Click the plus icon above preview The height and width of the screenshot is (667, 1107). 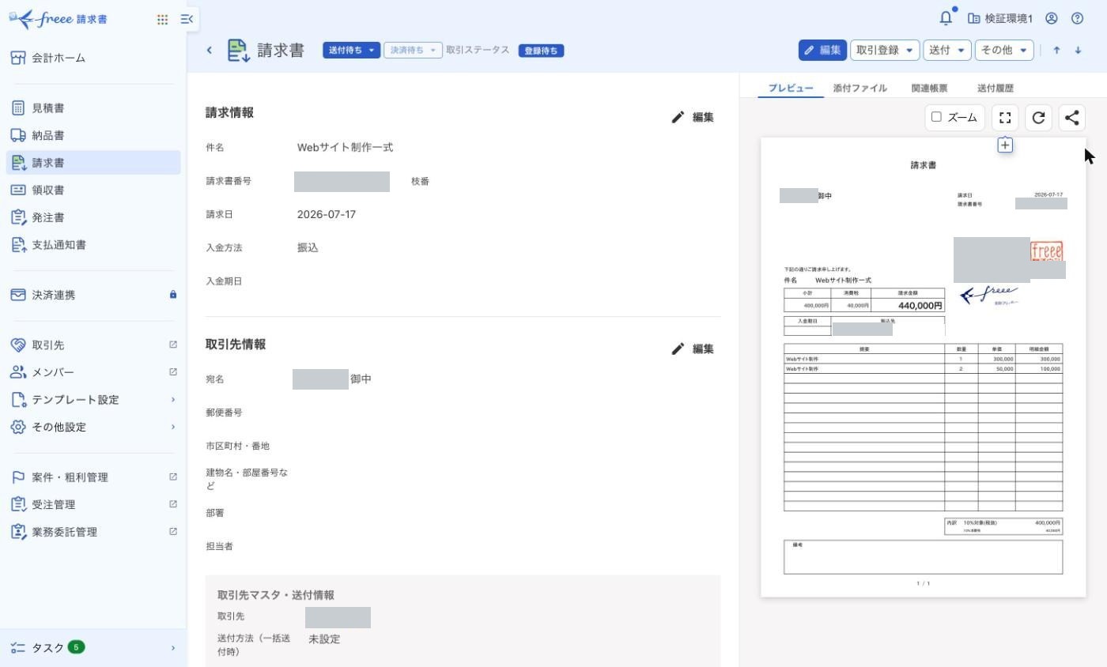click(1005, 145)
